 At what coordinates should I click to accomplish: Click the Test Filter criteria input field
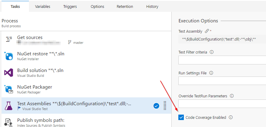(222, 60)
